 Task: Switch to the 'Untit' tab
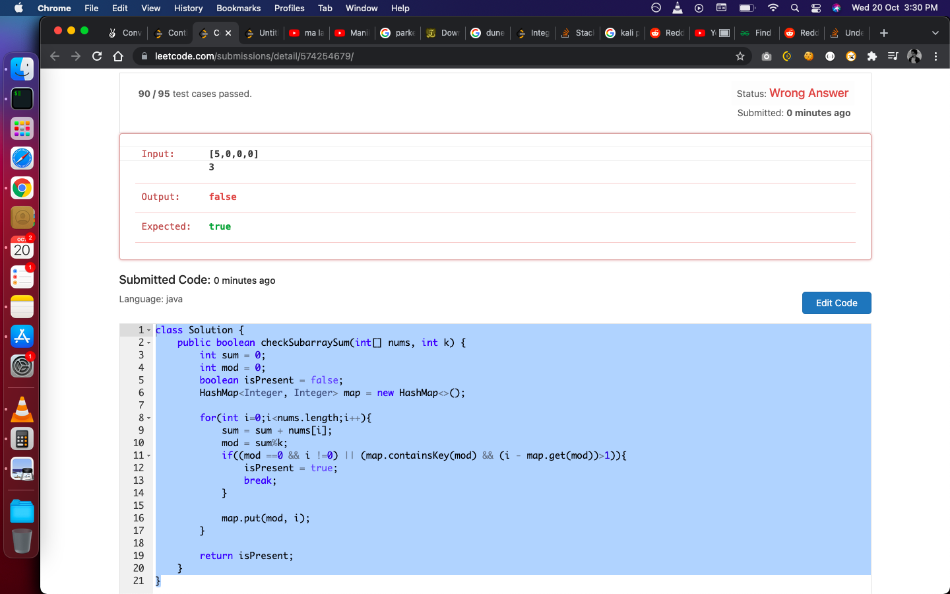click(x=261, y=33)
